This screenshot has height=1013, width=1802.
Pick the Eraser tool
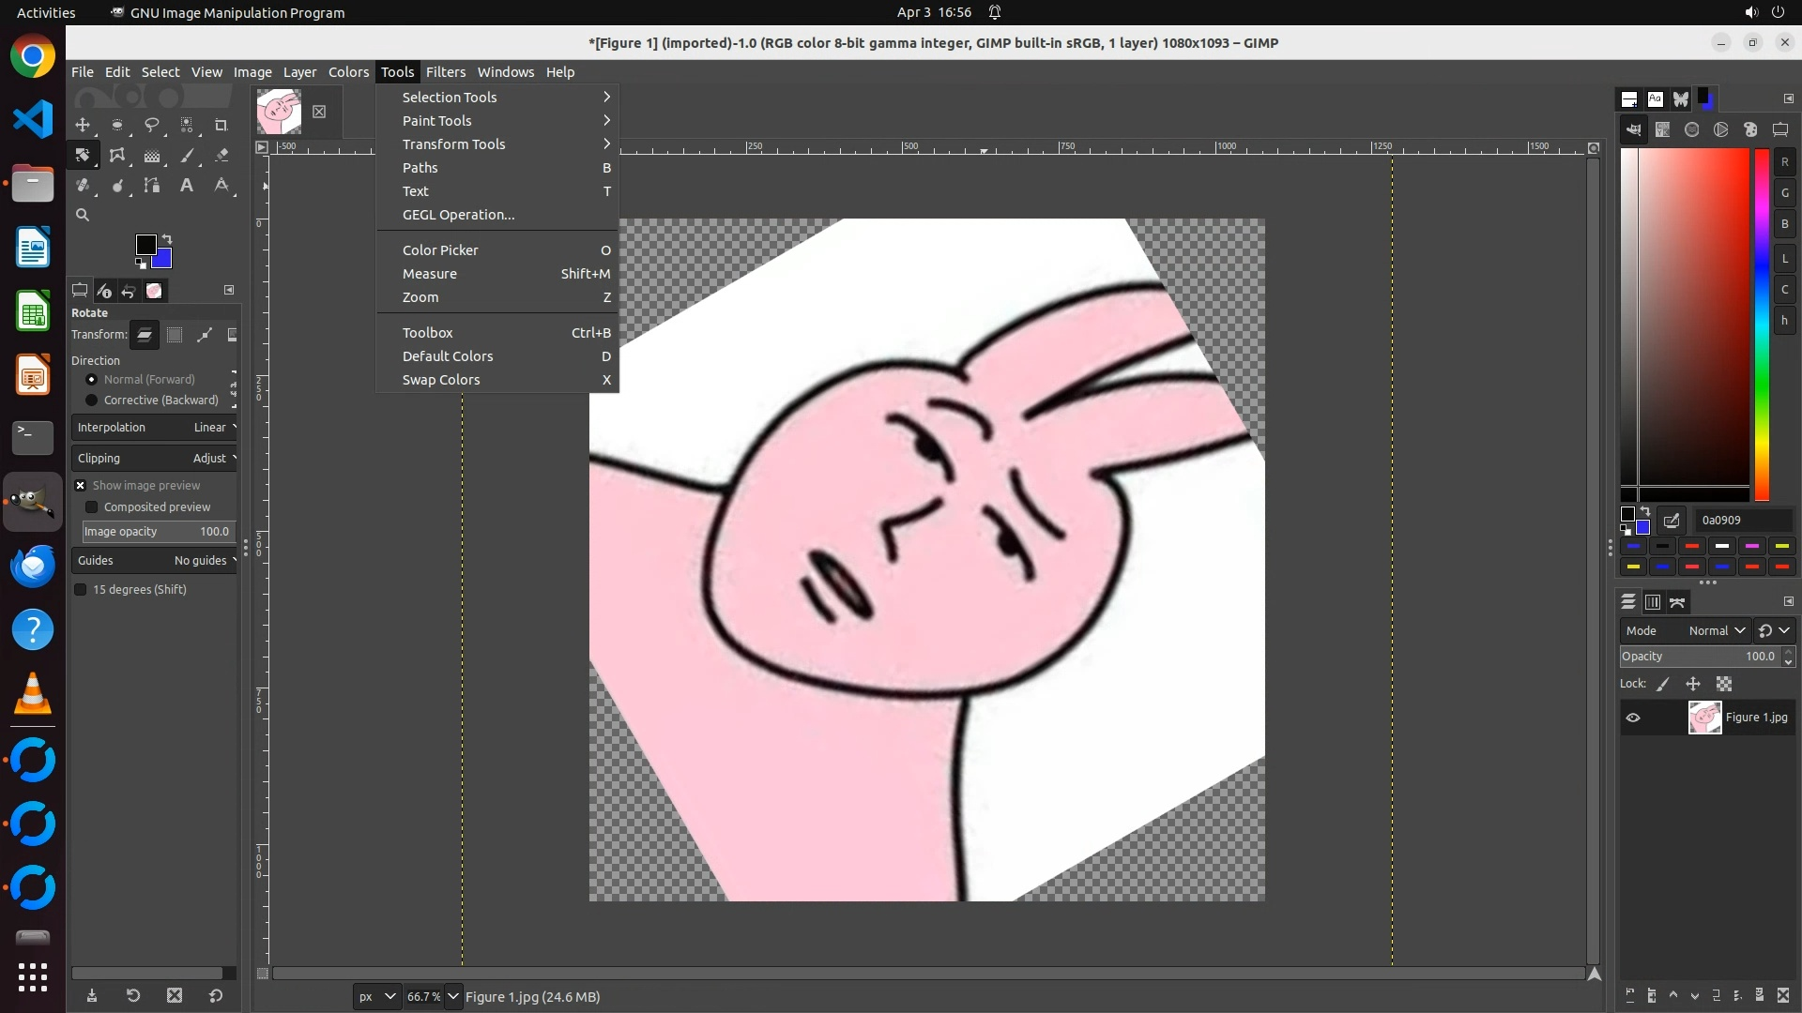(221, 156)
